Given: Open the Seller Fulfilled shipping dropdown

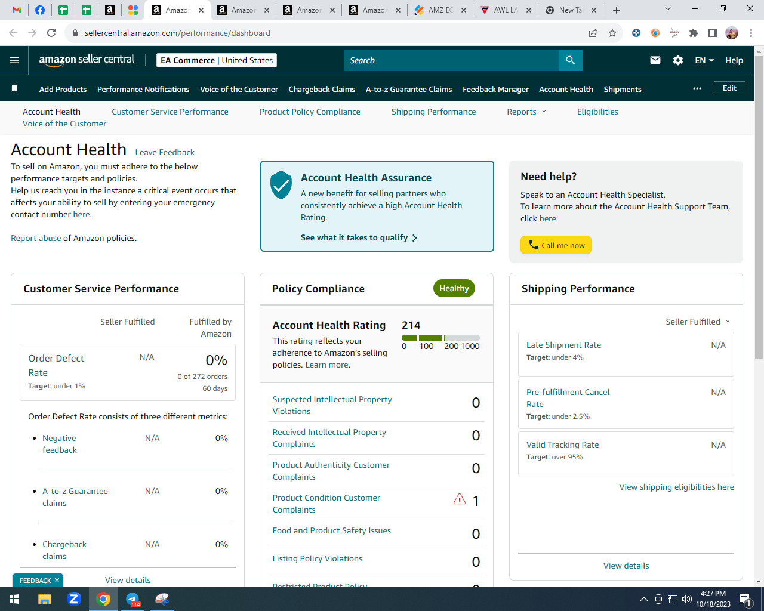Looking at the screenshot, I should pos(698,322).
